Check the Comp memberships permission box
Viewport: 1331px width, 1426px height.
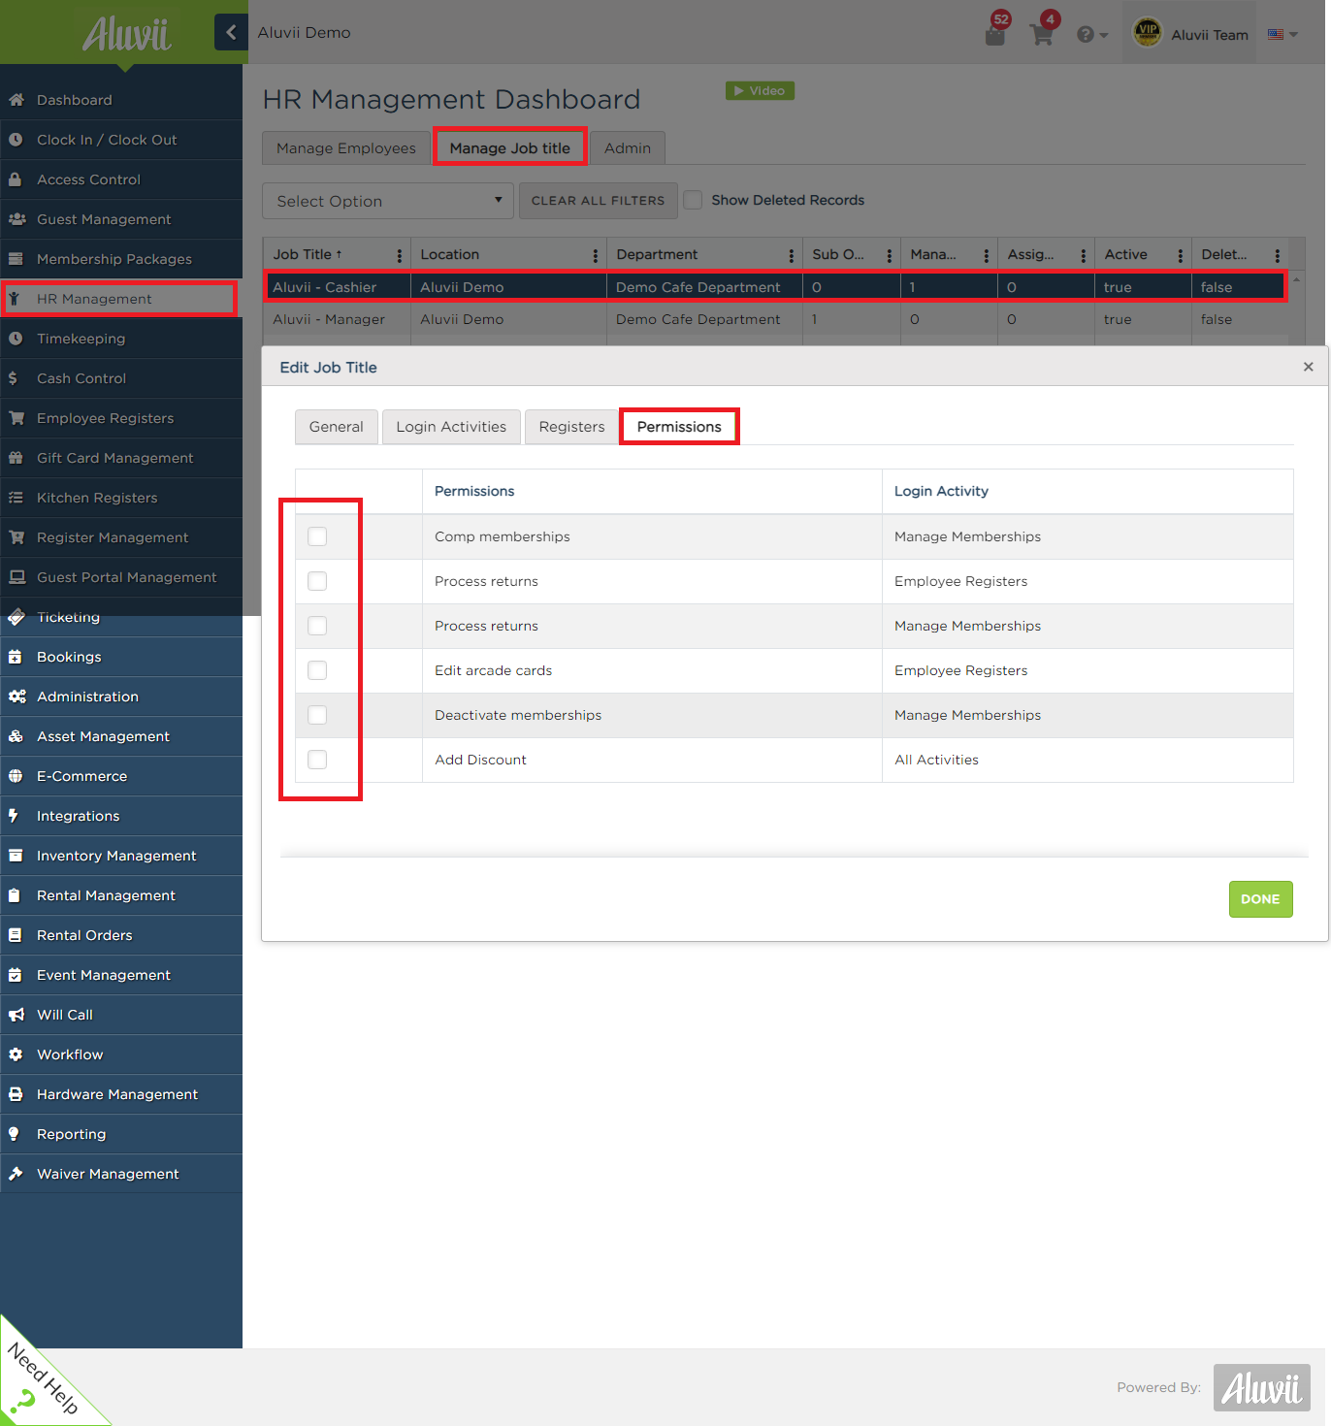coord(317,536)
